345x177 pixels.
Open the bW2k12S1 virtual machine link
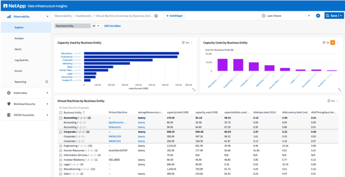point(115,141)
